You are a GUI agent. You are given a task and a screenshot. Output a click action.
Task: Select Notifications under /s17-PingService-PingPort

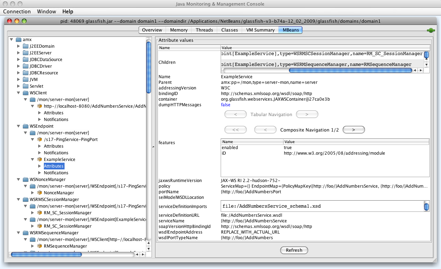click(x=56, y=153)
